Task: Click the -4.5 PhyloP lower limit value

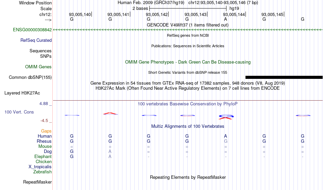Action: pos(44,121)
